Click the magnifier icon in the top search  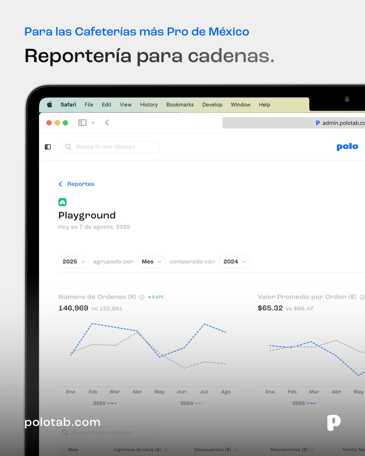pyautogui.click(x=68, y=147)
